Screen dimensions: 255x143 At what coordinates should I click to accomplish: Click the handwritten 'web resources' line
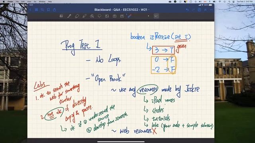(134, 131)
